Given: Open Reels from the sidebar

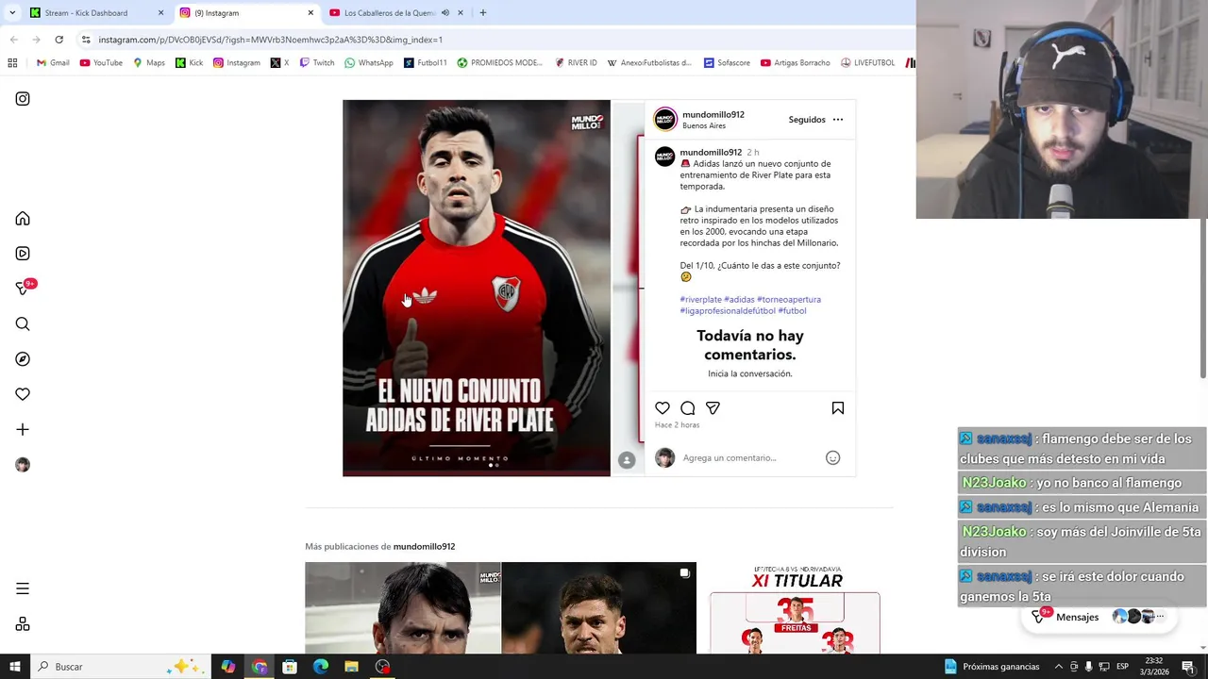Looking at the screenshot, I should [x=23, y=254].
